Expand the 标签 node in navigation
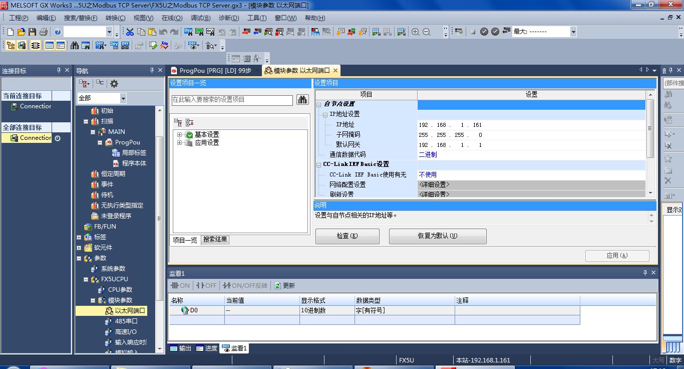Viewport: 684px width, 369px height. [x=79, y=237]
